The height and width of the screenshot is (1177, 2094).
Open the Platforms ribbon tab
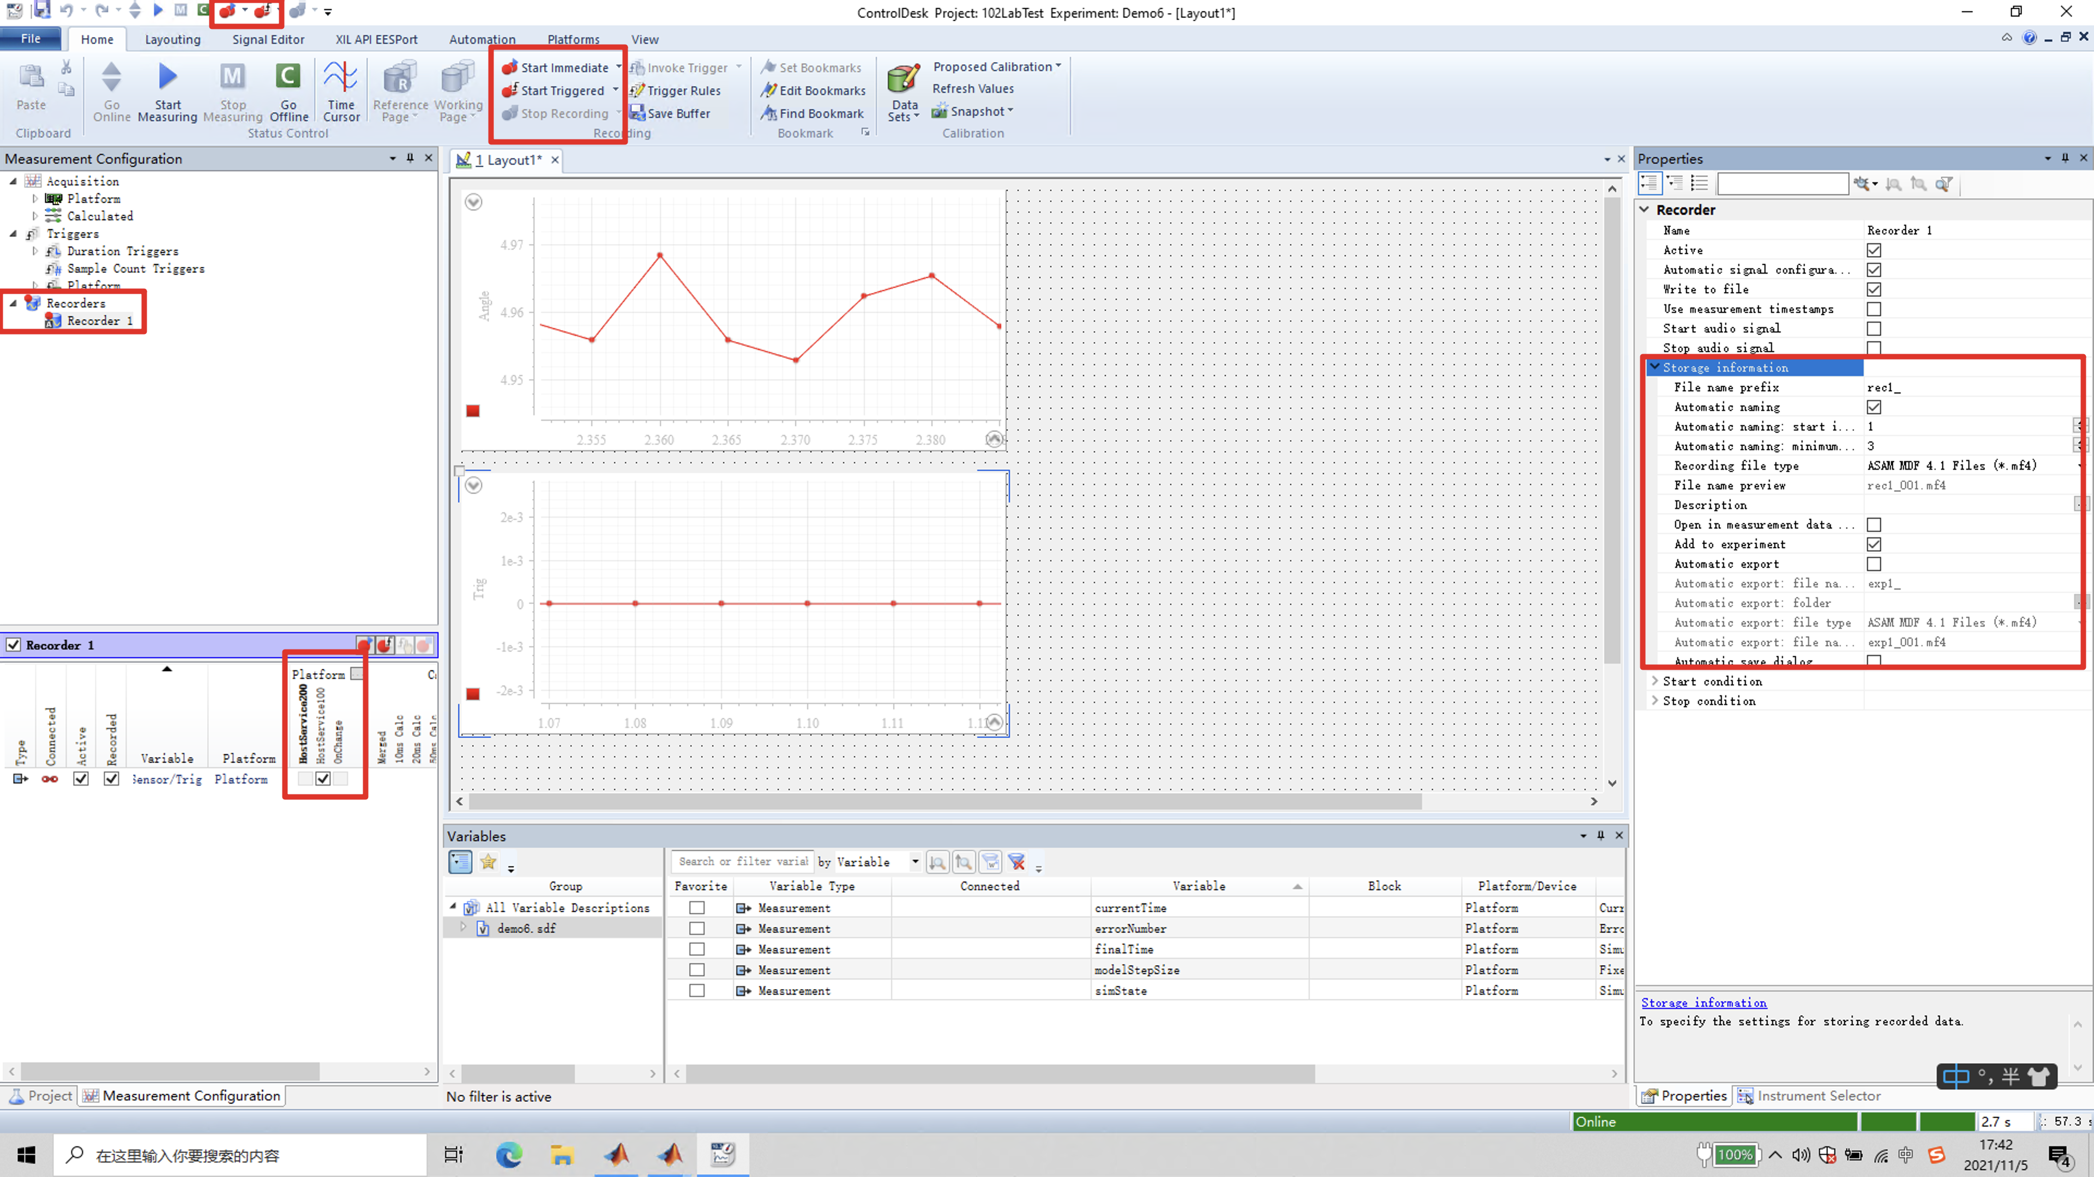coord(573,39)
